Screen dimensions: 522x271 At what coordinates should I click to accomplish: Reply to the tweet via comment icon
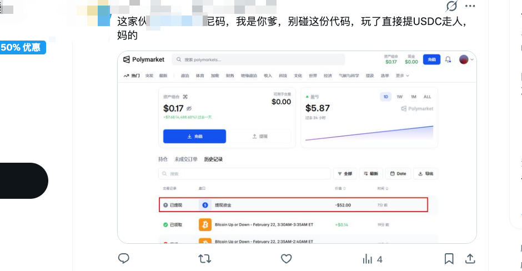pyautogui.click(x=124, y=259)
